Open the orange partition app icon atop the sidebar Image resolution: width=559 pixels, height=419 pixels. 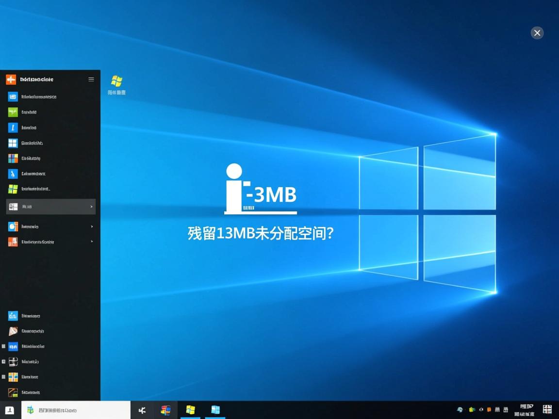[x=11, y=79]
